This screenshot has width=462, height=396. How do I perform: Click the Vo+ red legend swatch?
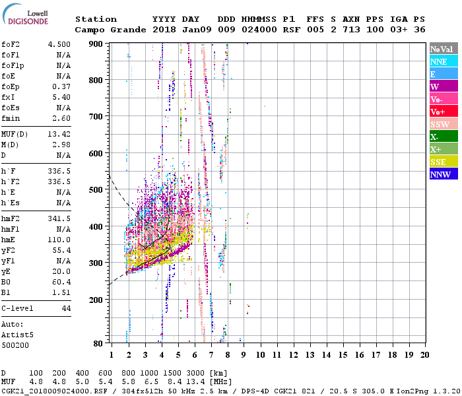(x=444, y=112)
